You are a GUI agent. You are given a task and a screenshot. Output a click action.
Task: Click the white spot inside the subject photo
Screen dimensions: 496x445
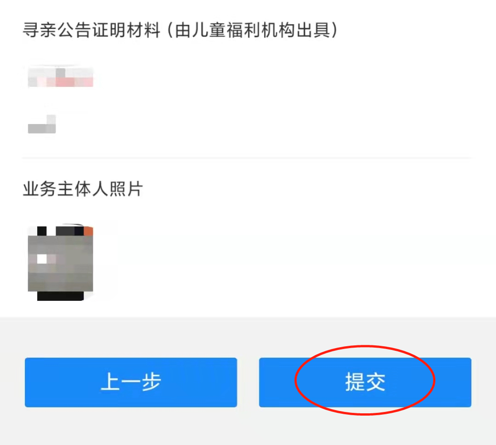point(42,259)
